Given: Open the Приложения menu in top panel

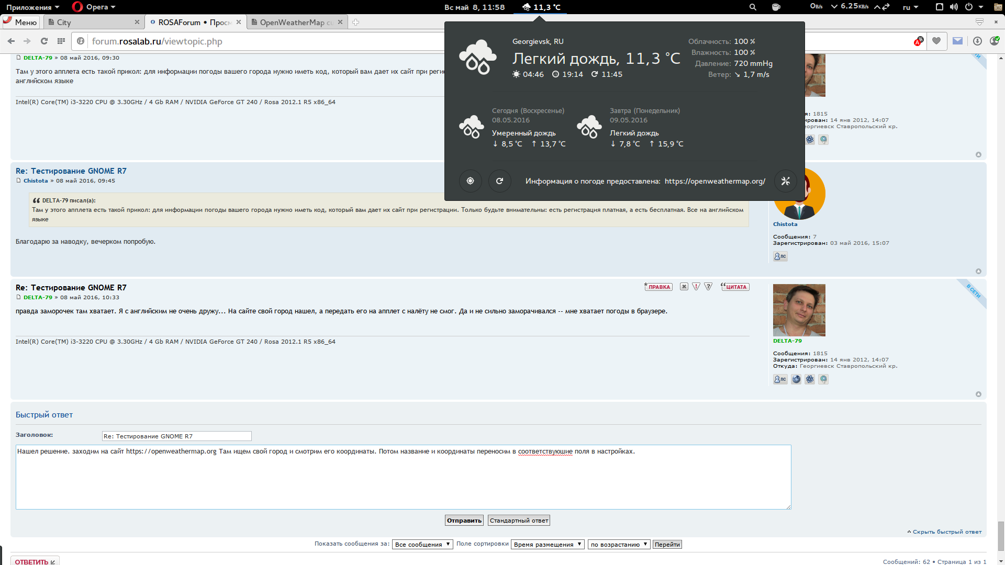Looking at the screenshot, I should point(32,7).
